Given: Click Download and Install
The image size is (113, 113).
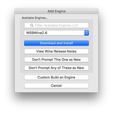Looking at the screenshot, I should tap(56, 43).
